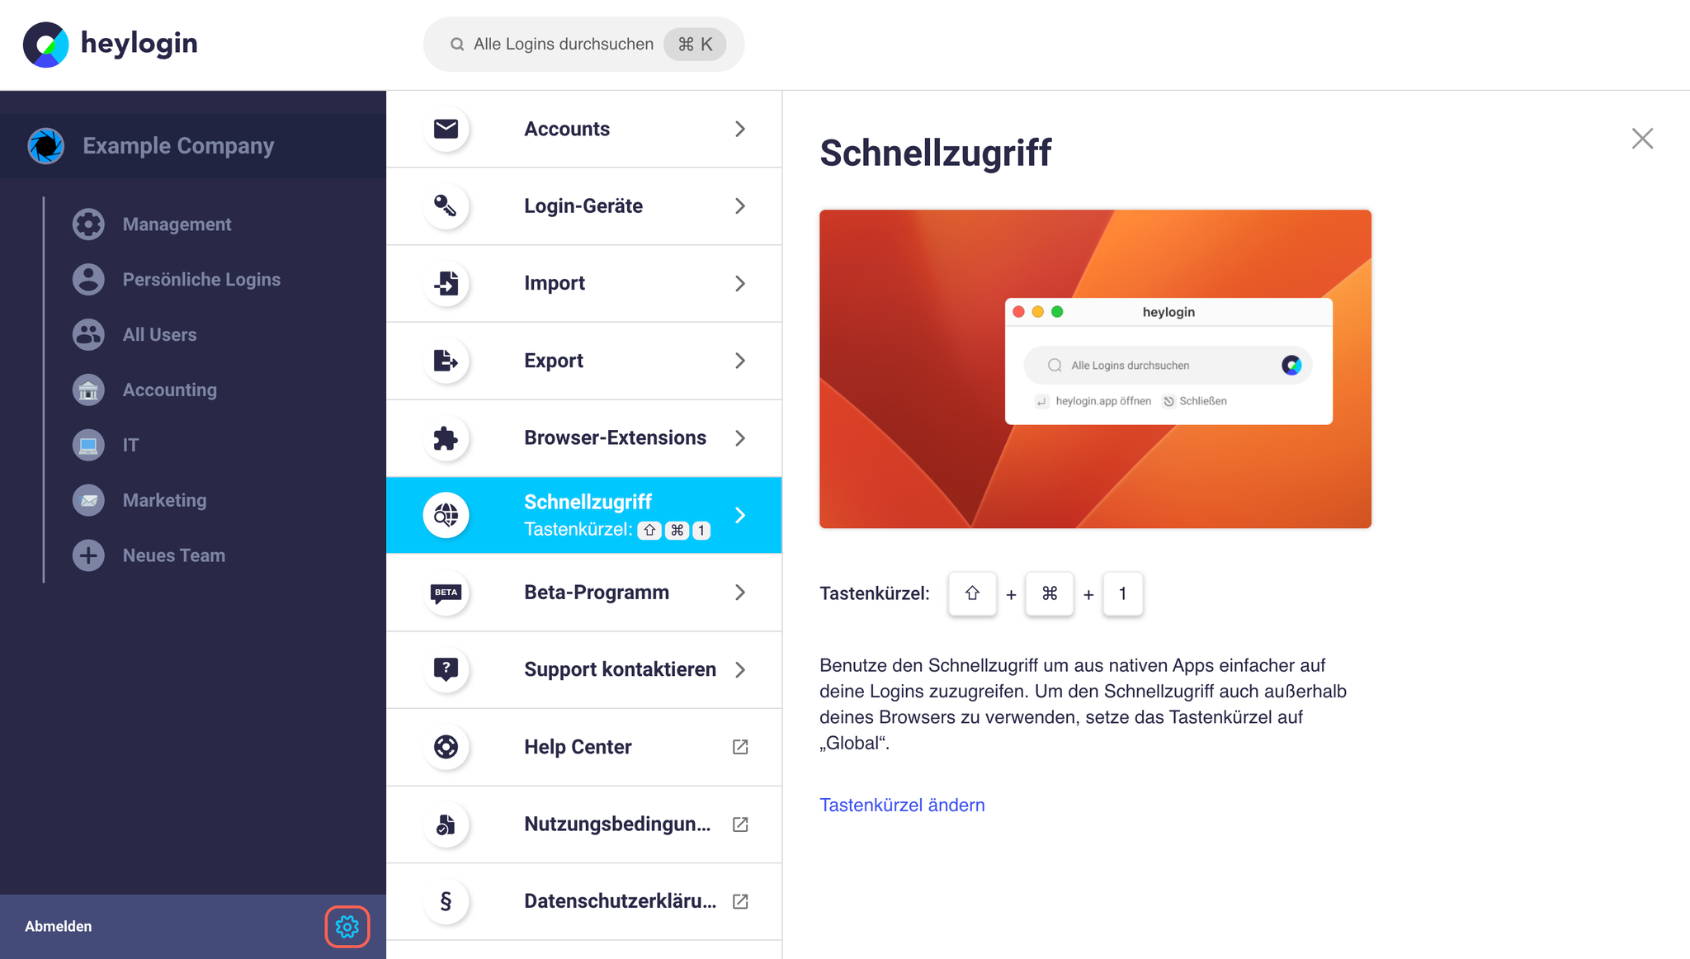Open the Accounts settings entry
The width and height of the screenshot is (1690, 959).
(584, 129)
